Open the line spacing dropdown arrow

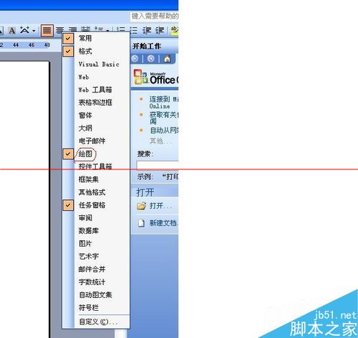107,30
